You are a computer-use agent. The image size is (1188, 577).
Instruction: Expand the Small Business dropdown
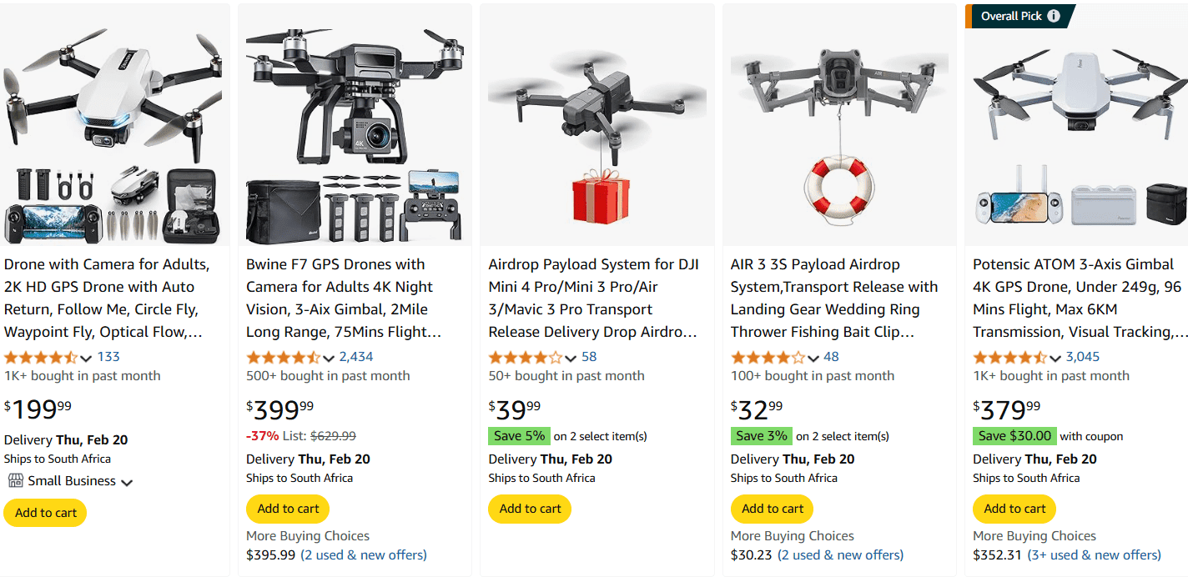point(126,481)
